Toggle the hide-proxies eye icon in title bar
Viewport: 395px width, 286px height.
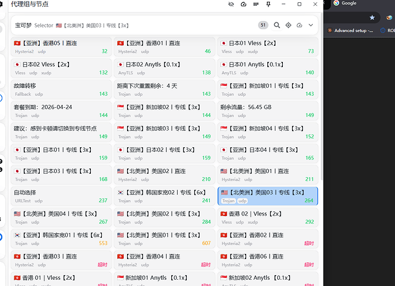[x=231, y=4]
